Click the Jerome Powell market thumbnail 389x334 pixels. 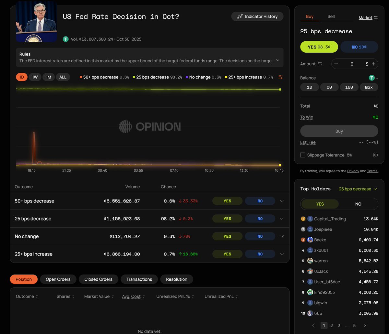tap(36, 22)
